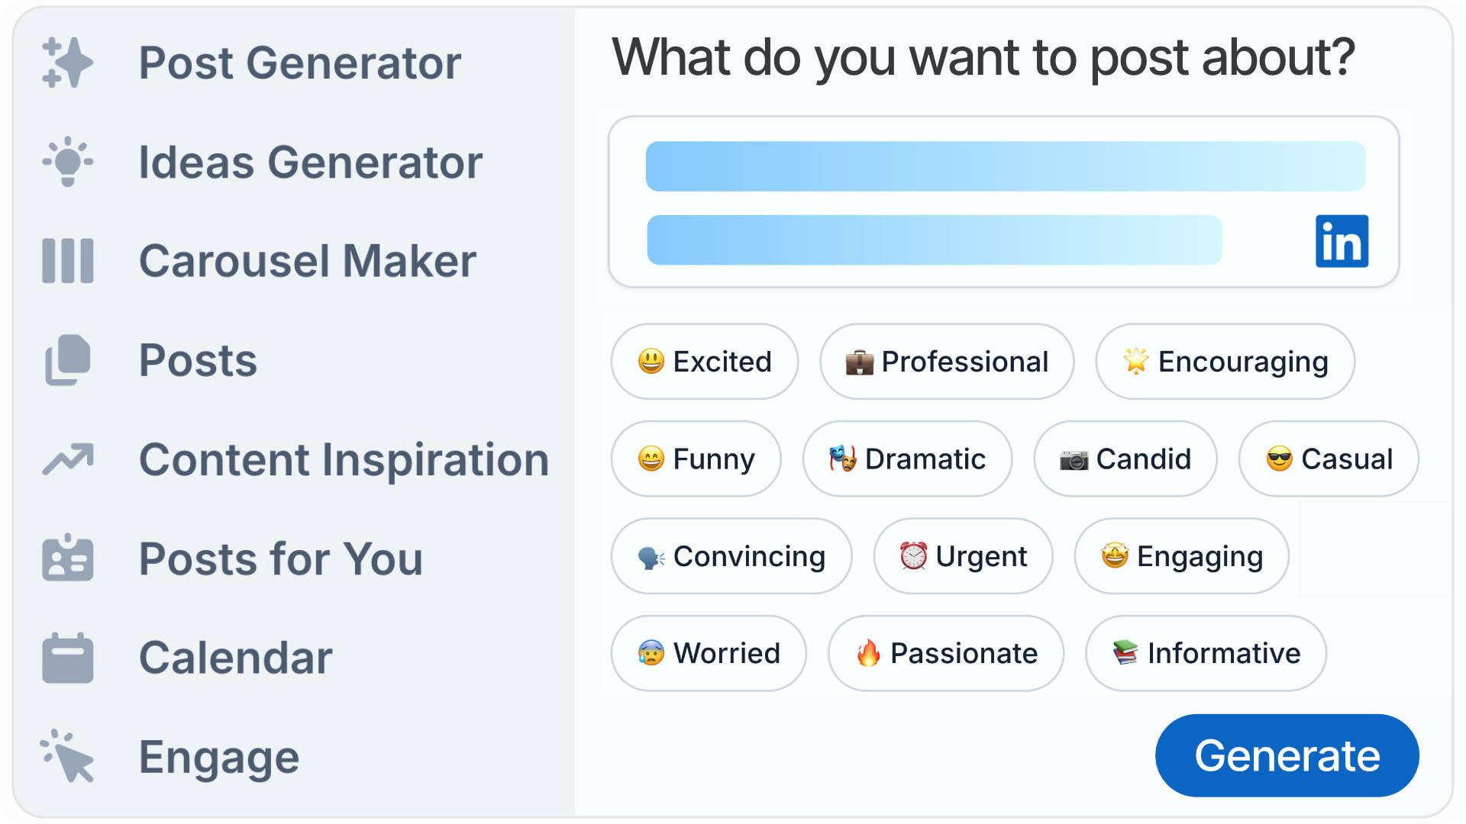
Task: Select the Encouraging tone option
Action: [x=1224, y=362]
